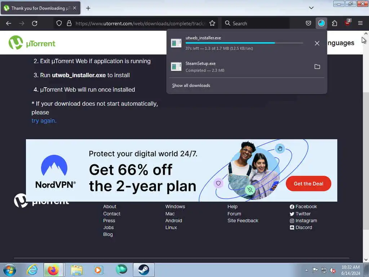The image size is (369, 277).
Task: Click the utweb_installer.exe file icon
Action: click(x=176, y=43)
